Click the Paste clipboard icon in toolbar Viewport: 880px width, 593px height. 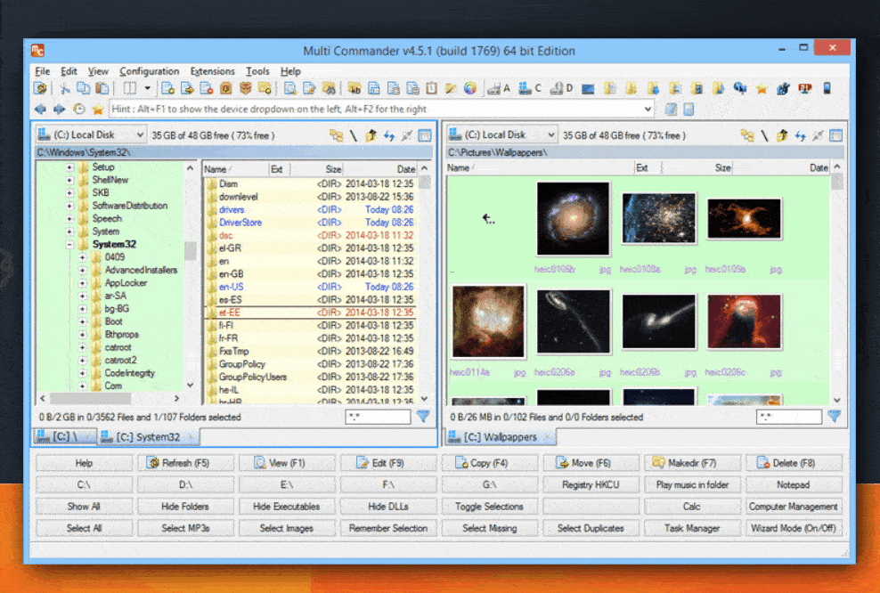click(x=102, y=89)
